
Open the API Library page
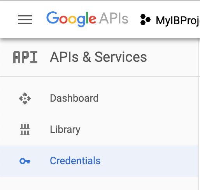tap(65, 129)
